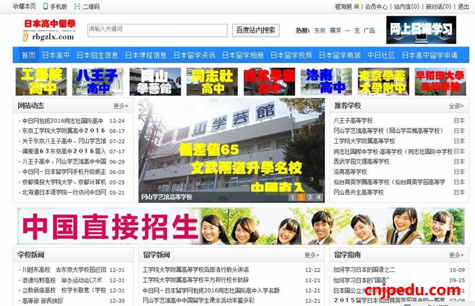Click the green badge beside 程海旭

point(356,6)
